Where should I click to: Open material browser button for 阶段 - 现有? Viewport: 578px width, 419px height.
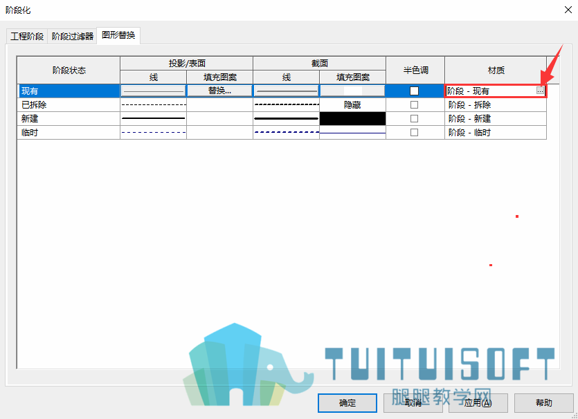pyautogui.click(x=540, y=91)
